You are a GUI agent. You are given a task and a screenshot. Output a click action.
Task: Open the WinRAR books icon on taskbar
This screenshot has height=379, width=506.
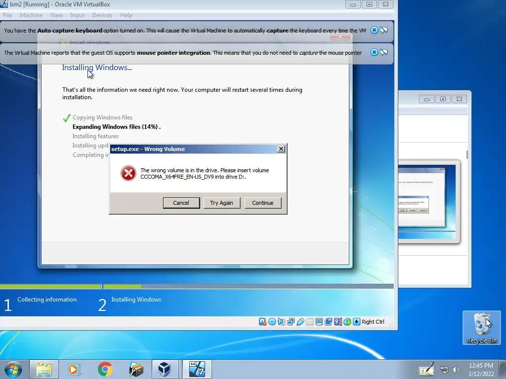(x=136, y=369)
